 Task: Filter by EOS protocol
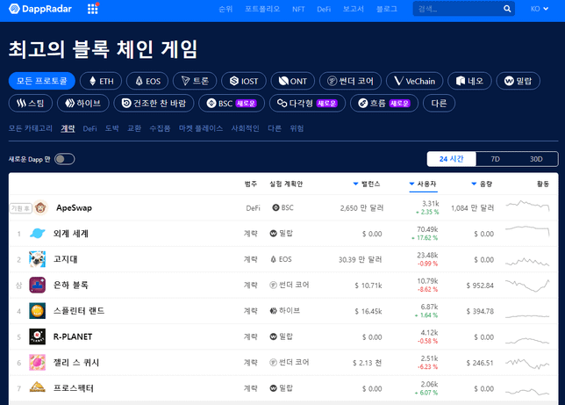147,81
